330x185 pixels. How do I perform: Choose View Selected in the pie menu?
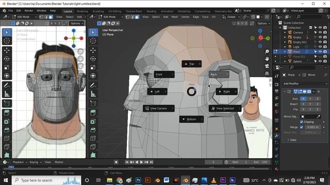pos(225,108)
